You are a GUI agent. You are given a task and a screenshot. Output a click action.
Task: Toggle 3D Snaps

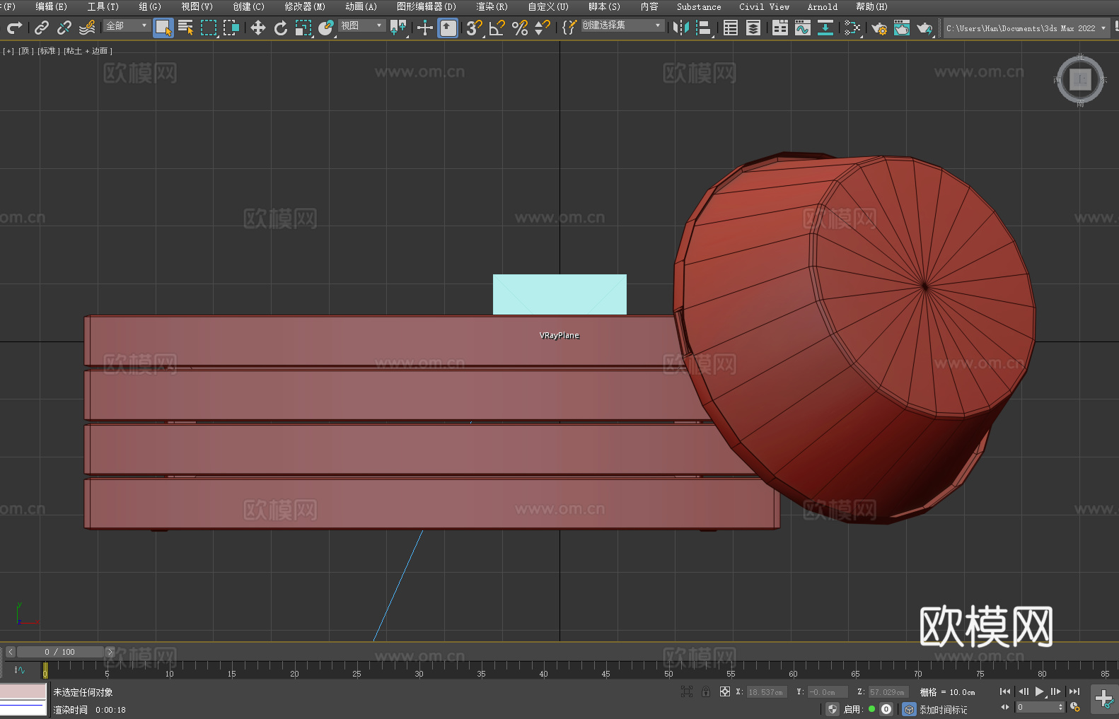click(475, 28)
